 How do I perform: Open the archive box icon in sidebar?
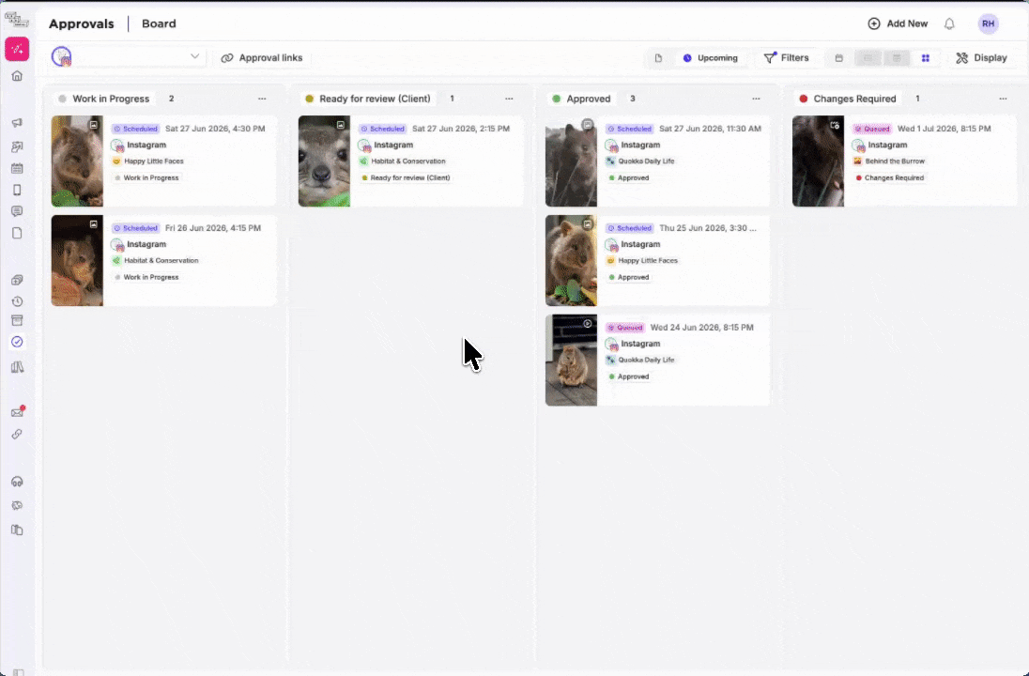[17, 321]
